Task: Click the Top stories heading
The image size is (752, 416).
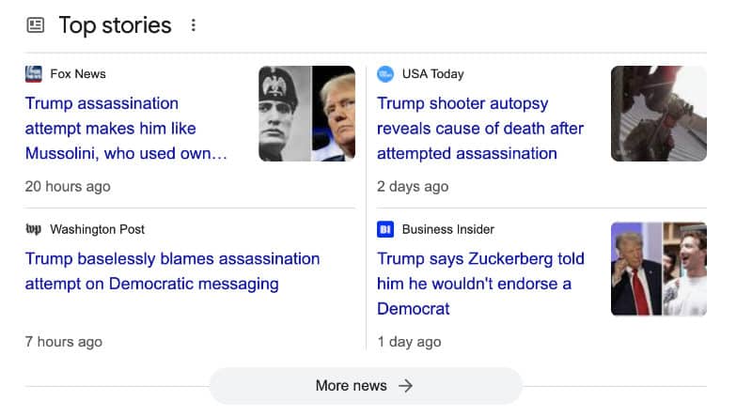Action: 115,25
